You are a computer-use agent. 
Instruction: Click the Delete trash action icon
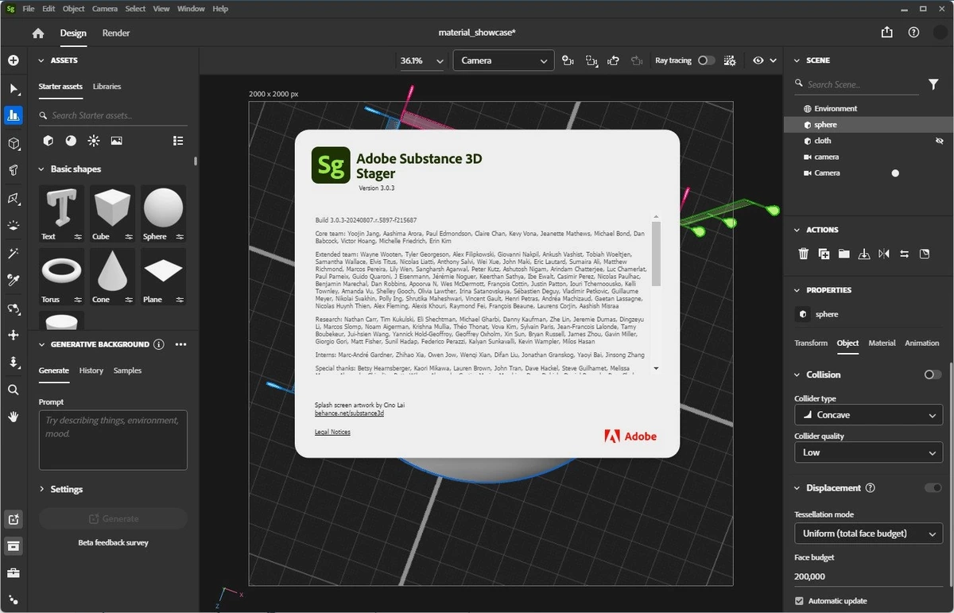803,254
